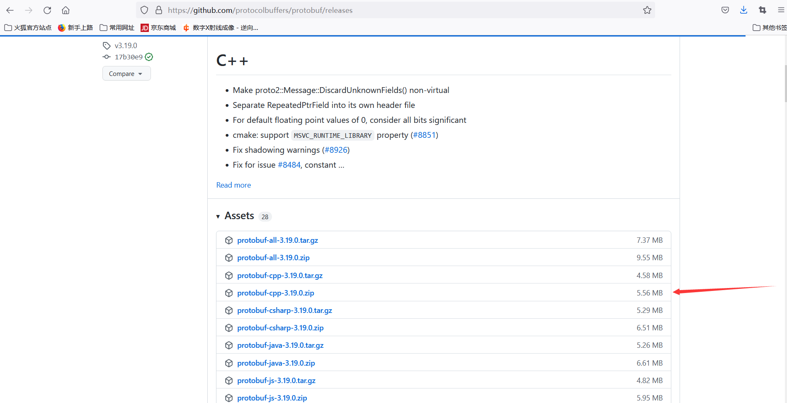
Task: Bookmark this page with the star icon
Action: click(x=647, y=10)
